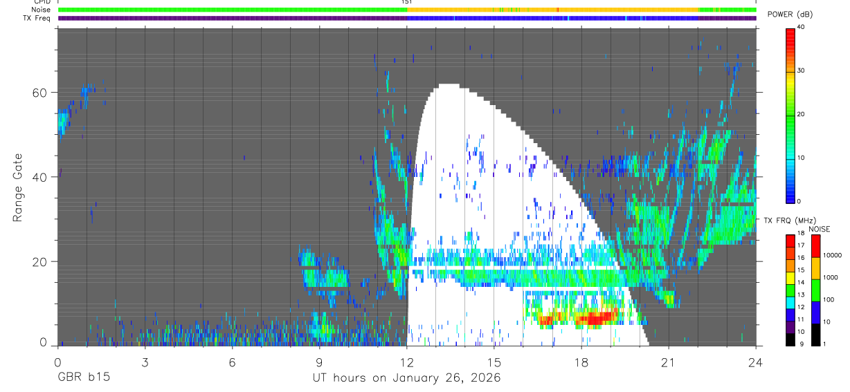Click the 'Noise' row label

[x=40, y=10]
